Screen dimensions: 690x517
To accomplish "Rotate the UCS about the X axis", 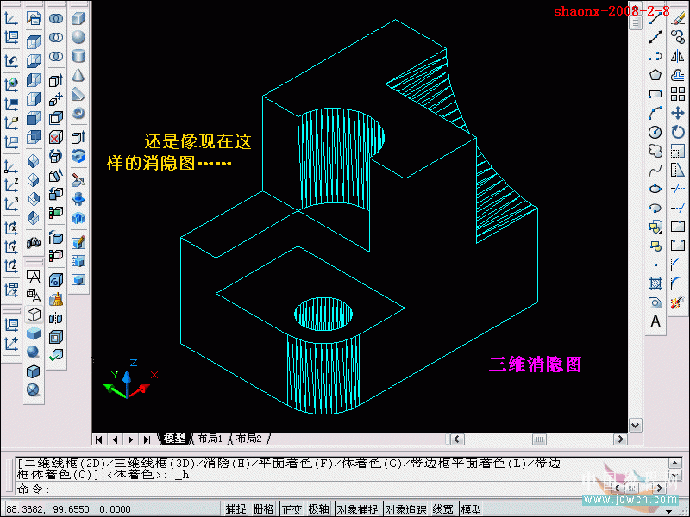I will [11, 228].
